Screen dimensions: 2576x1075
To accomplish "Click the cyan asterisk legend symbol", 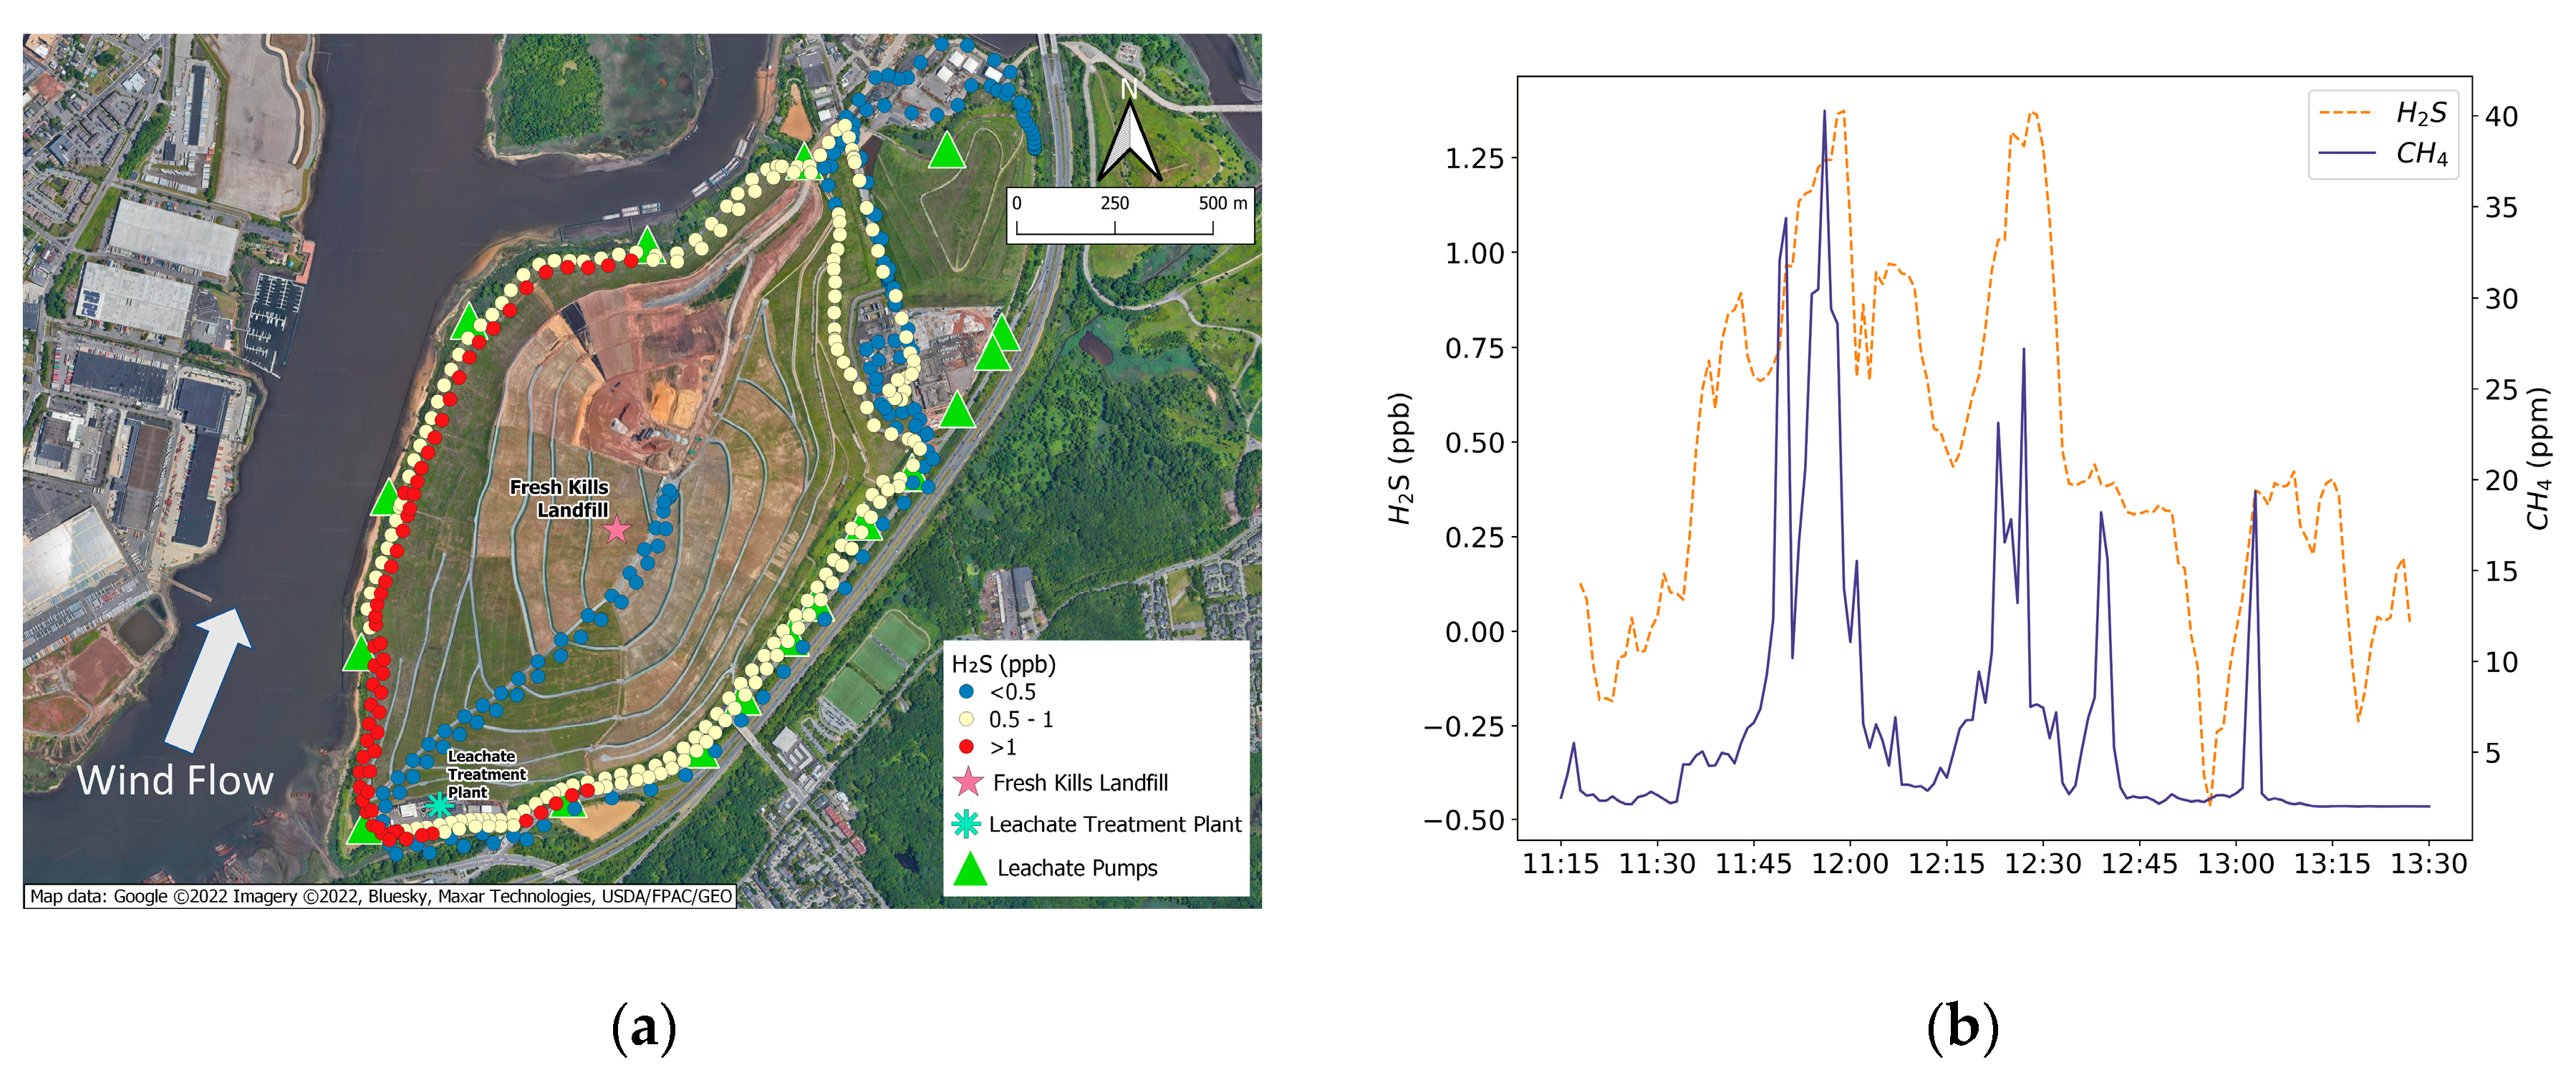I will (966, 825).
